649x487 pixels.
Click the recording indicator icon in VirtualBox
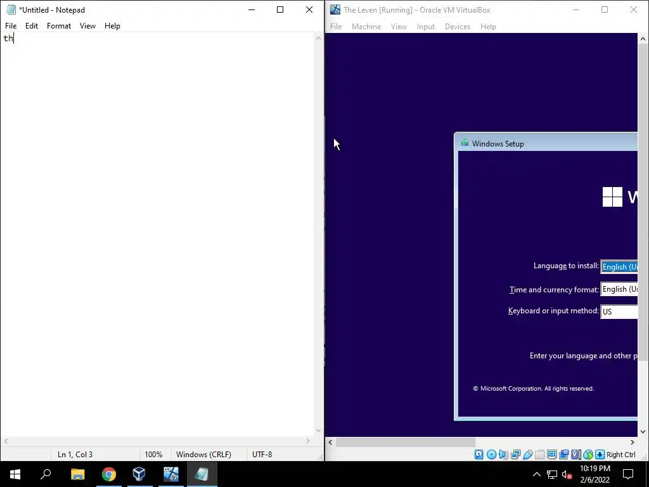[563, 454]
